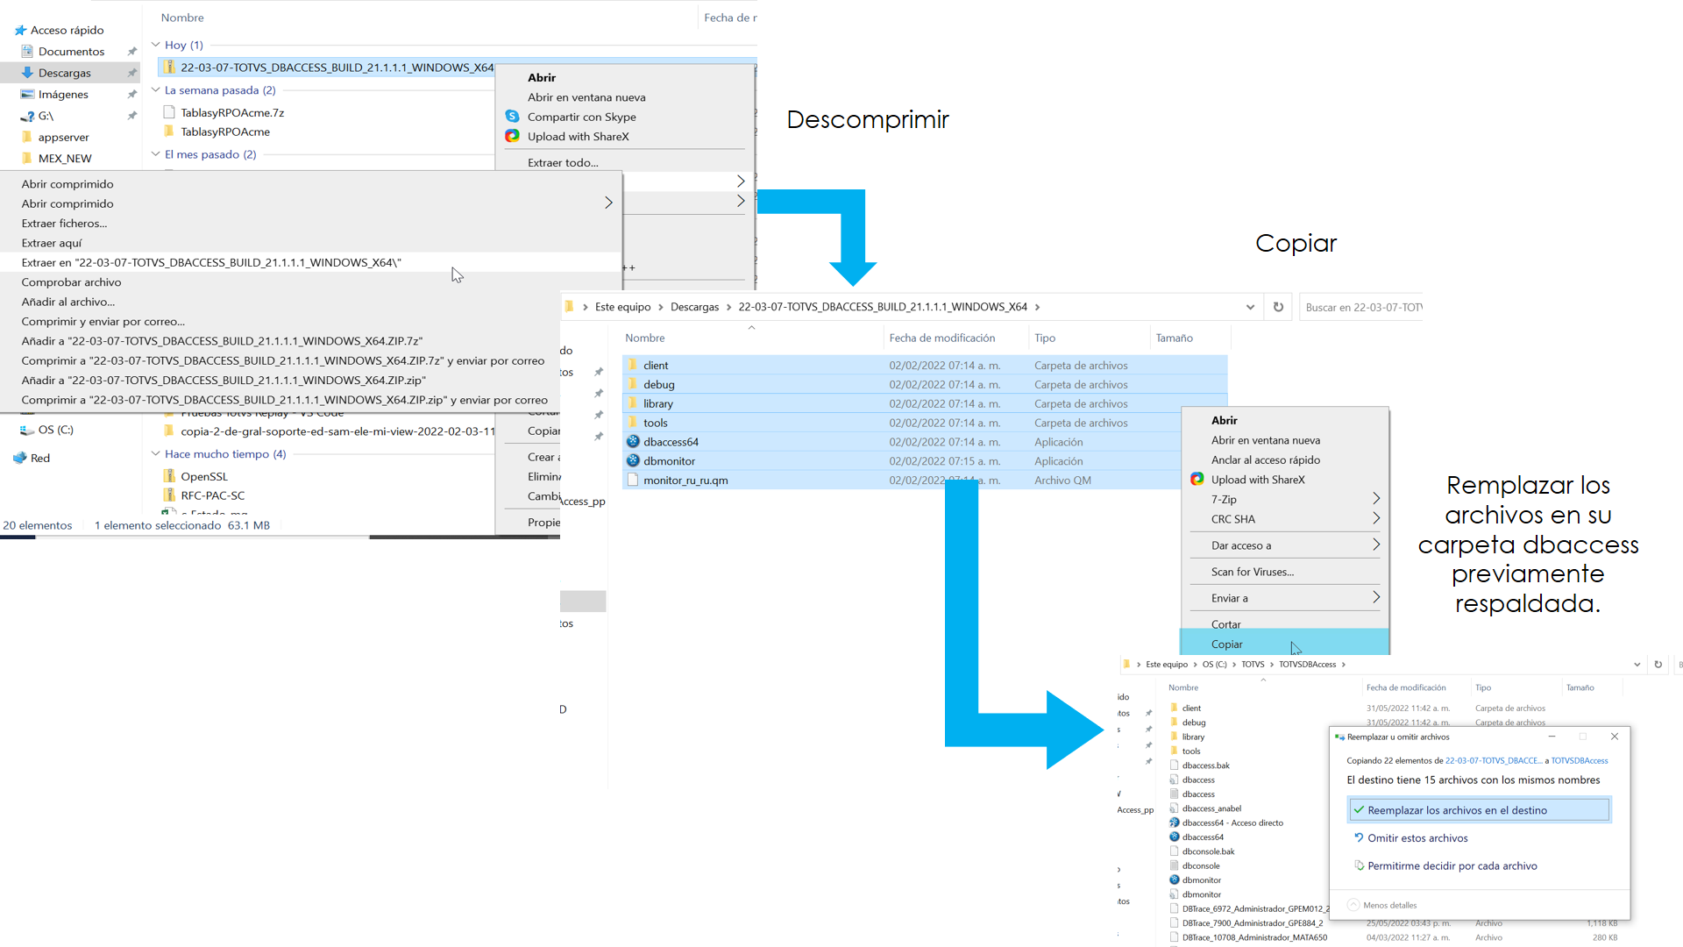Click the refresh icon next to the address bar
Screen dimensions: 1683x947
pos(1278,307)
